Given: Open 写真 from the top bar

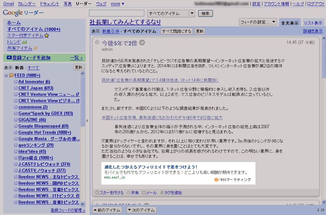Looking at the screenshot, I should click(68, 4).
